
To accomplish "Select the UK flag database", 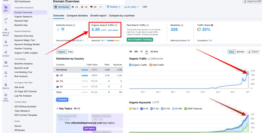I will (84, 7).
